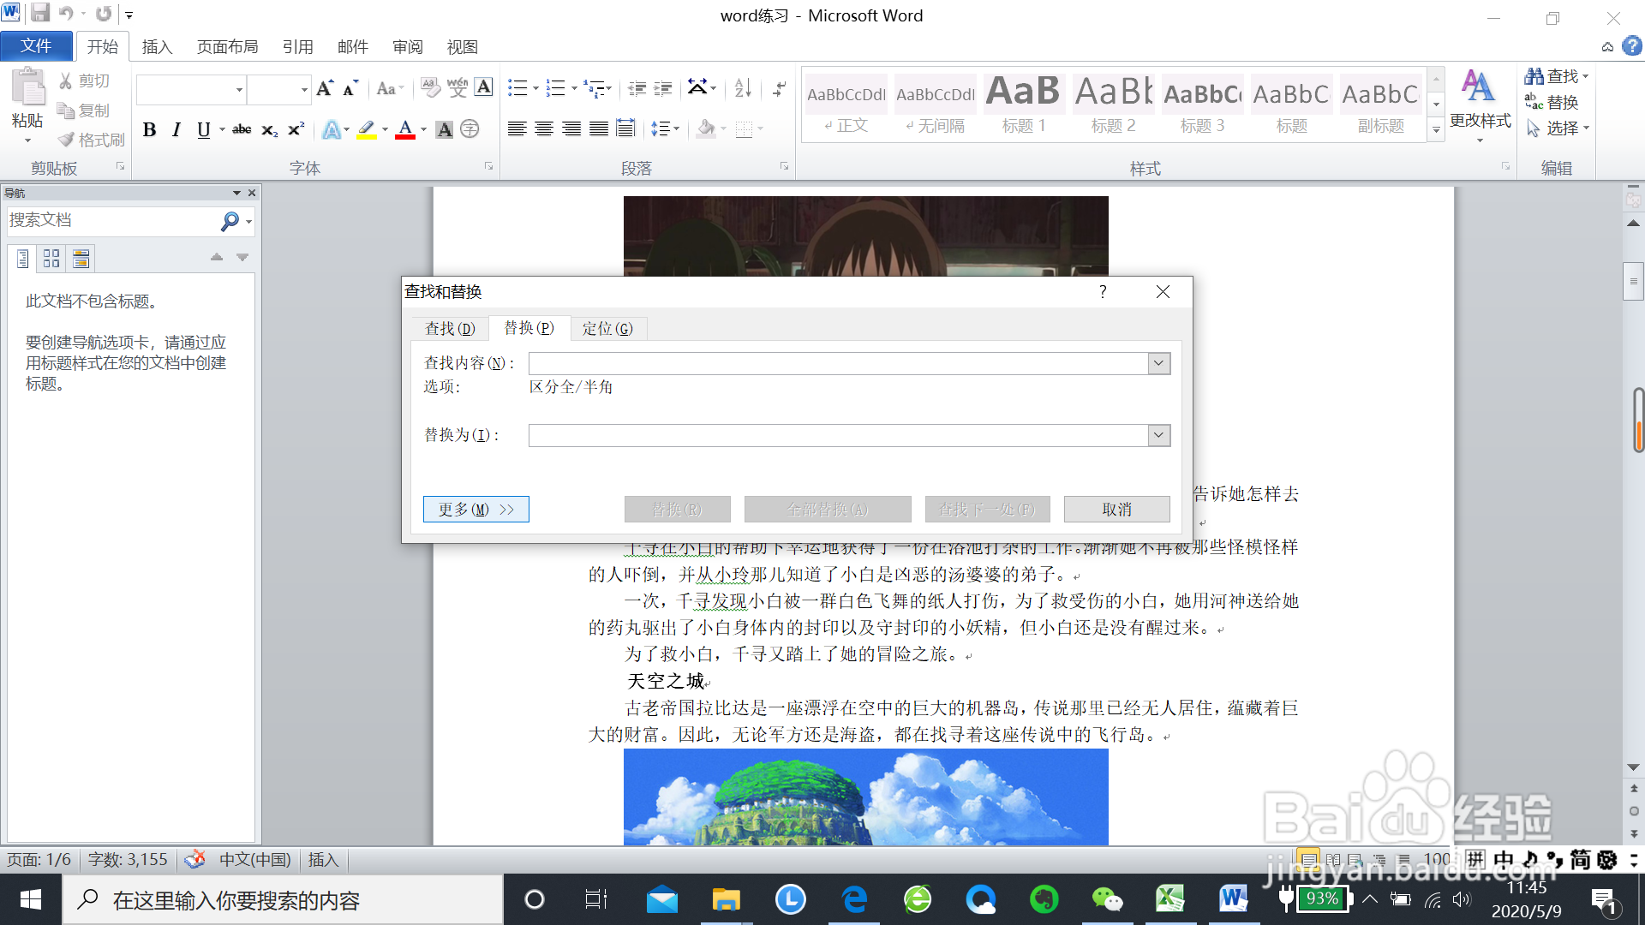Open Excel from the taskbar
1645x925 pixels.
point(1169,899)
